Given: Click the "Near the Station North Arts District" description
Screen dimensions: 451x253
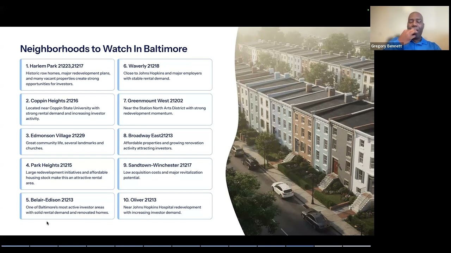Looking at the screenshot, I should 165,111.
